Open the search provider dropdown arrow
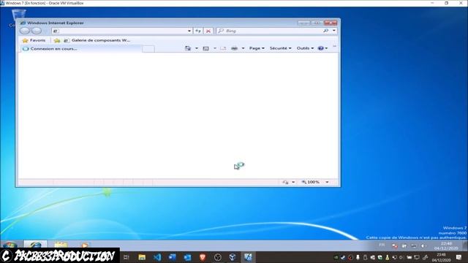This screenshot has height=263, width=468. 334,31
